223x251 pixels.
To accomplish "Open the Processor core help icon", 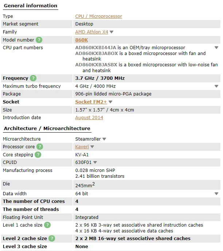I will click(40, 147).
